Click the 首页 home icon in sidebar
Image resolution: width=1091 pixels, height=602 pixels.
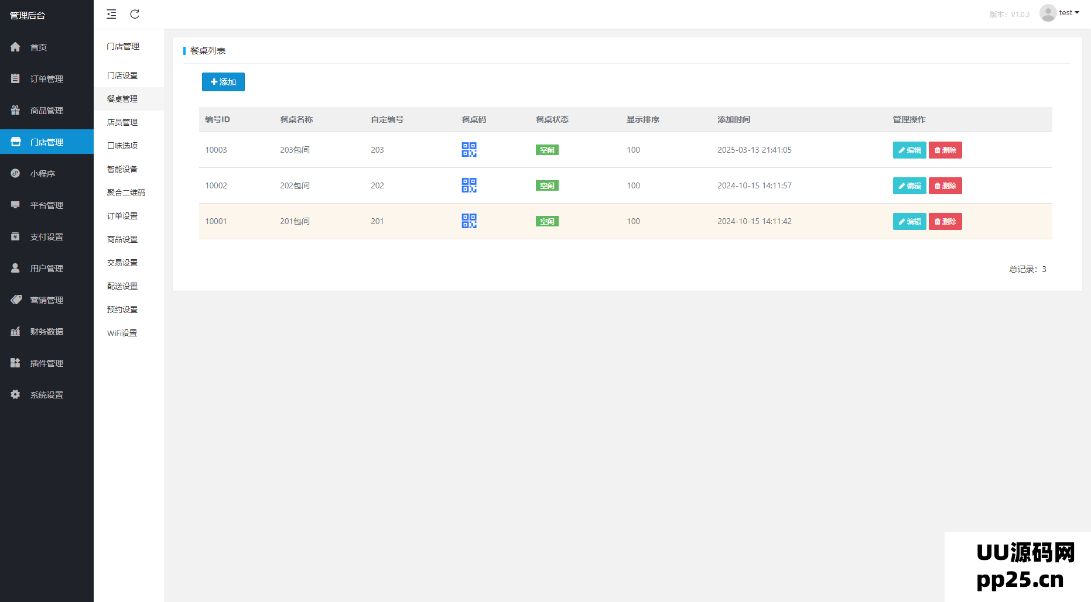click(16, 47)
